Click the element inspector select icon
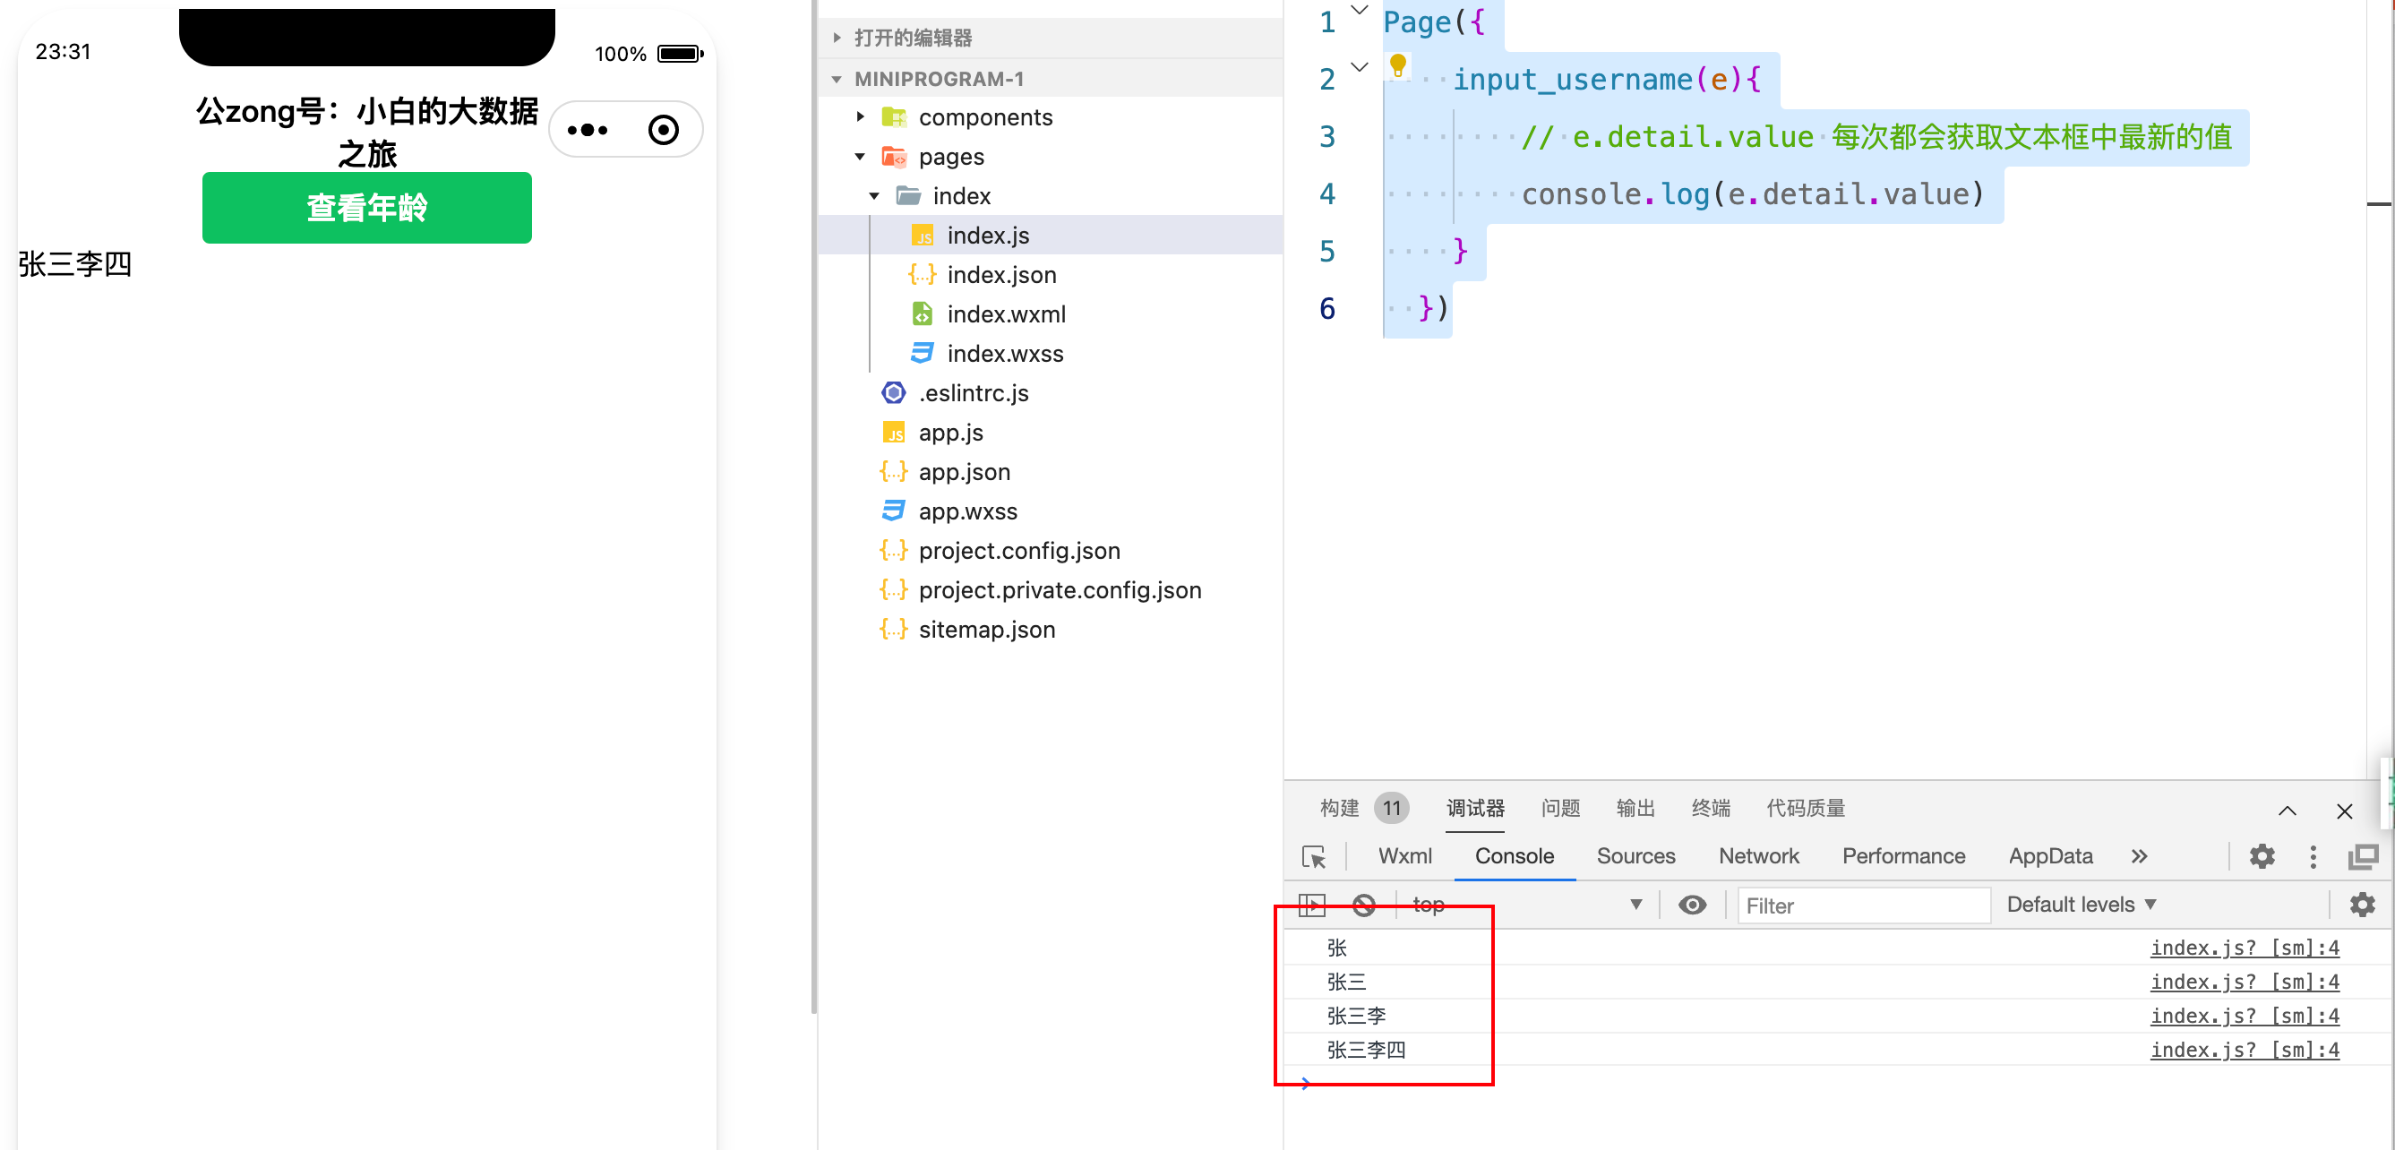Viewport: 2395px width, 1150px height. pos(1314,856)
